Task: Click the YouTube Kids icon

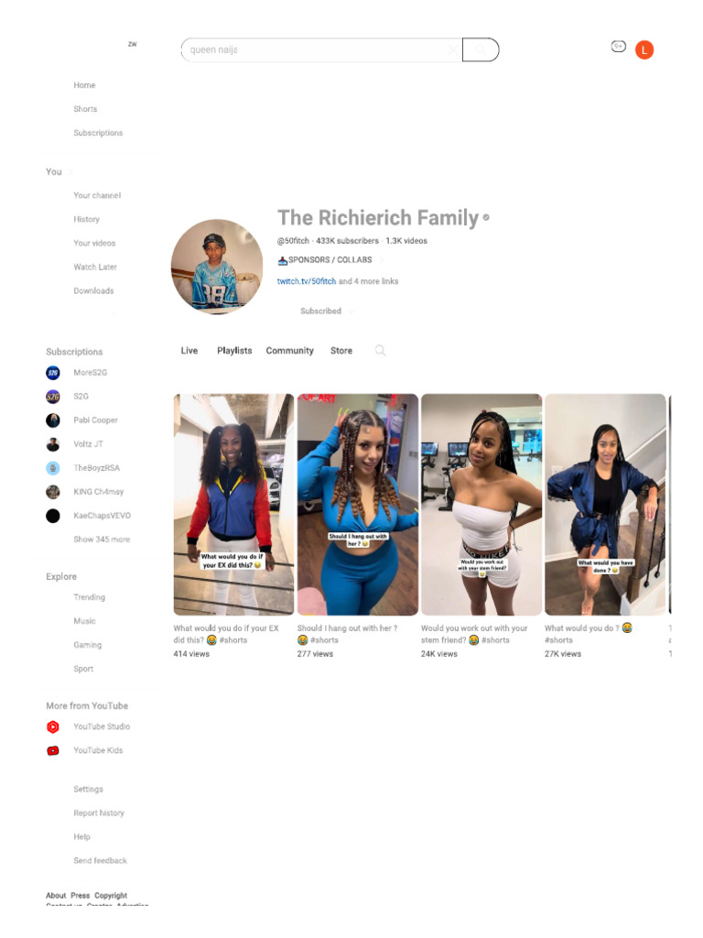Action: tap(53, 751)
